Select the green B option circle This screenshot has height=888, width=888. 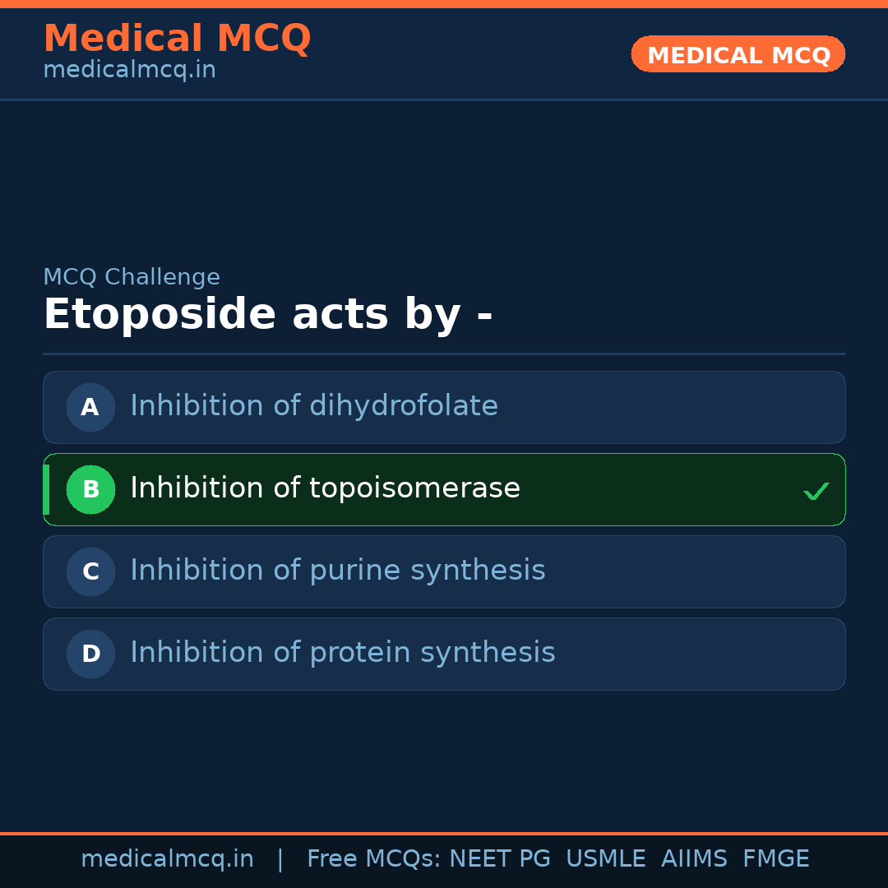click(x=90, y=489)
